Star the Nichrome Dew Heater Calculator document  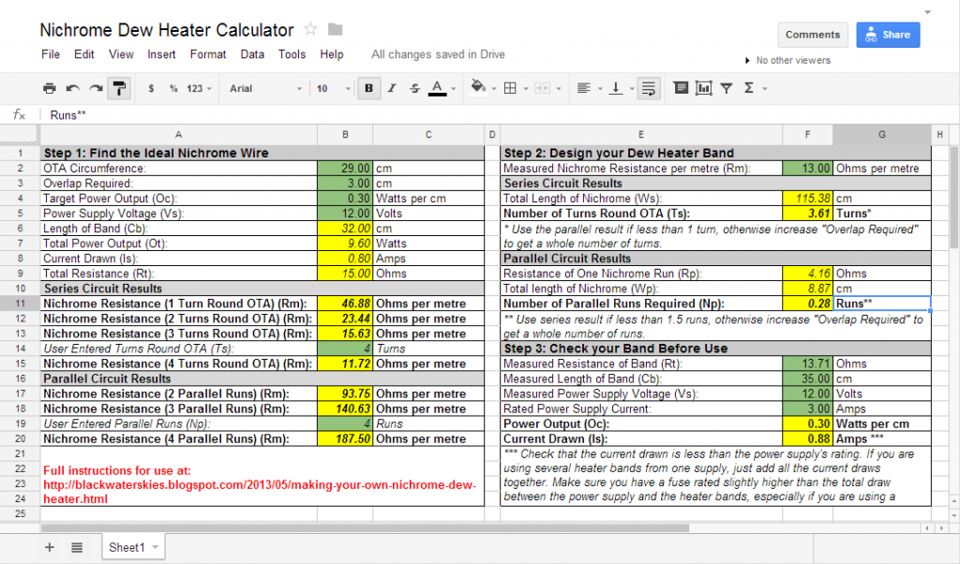click(x=311, y=29)
